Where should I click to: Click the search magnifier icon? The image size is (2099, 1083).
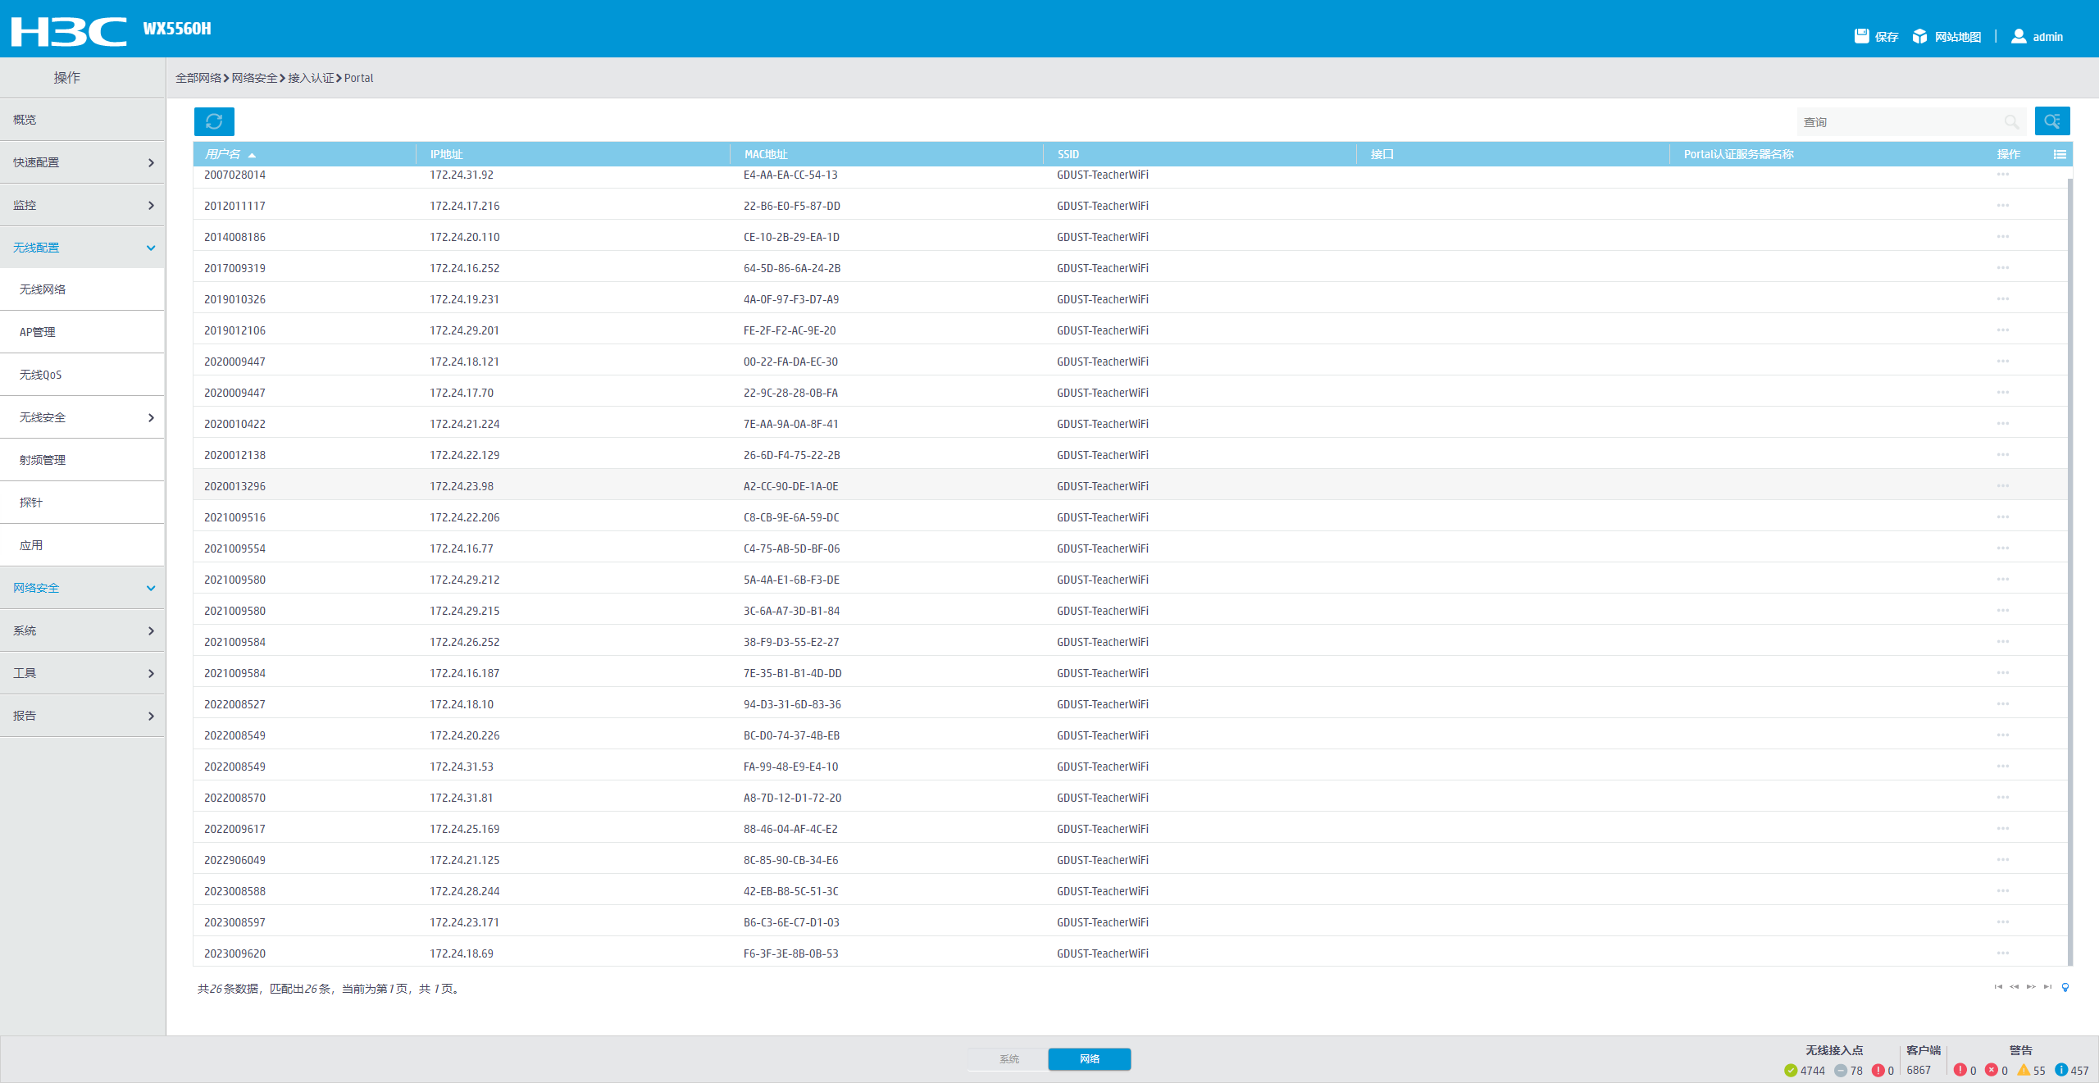tap(2011, 122)
